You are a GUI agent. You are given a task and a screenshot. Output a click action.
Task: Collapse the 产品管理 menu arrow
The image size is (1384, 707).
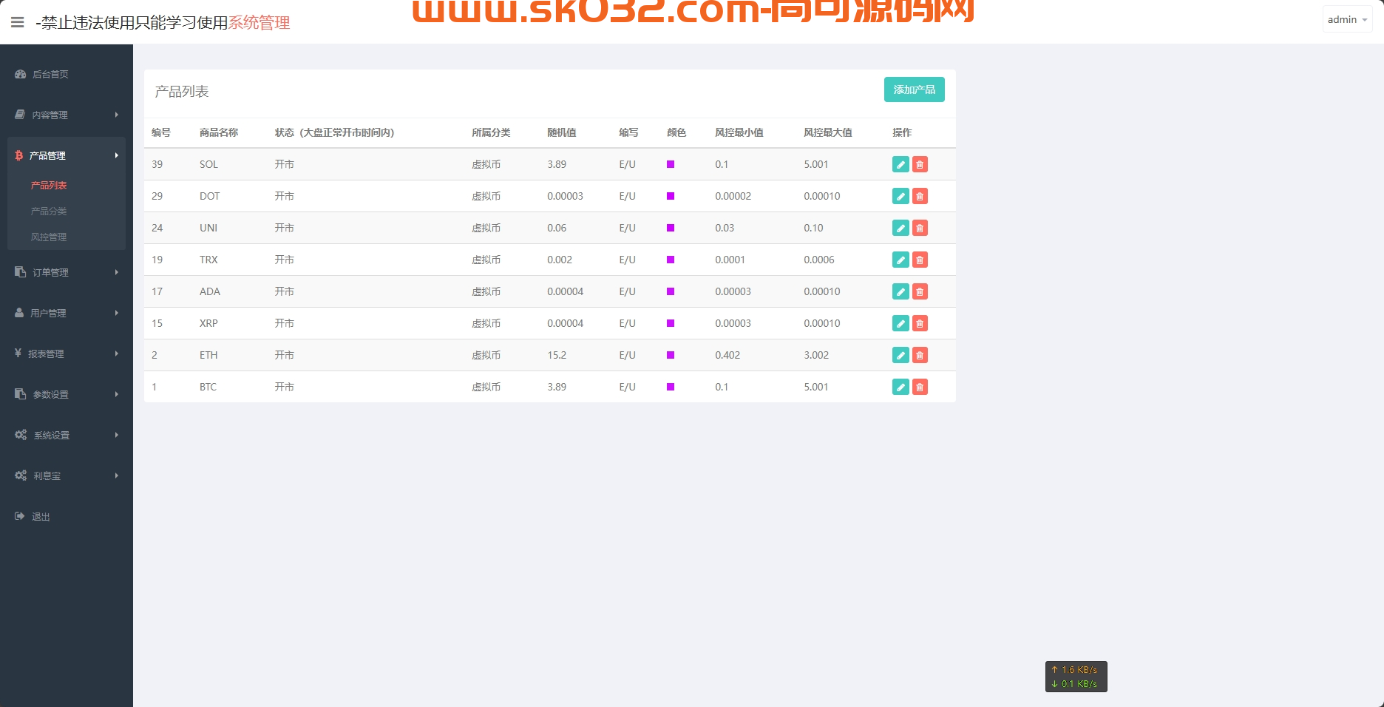pos(117,155)
